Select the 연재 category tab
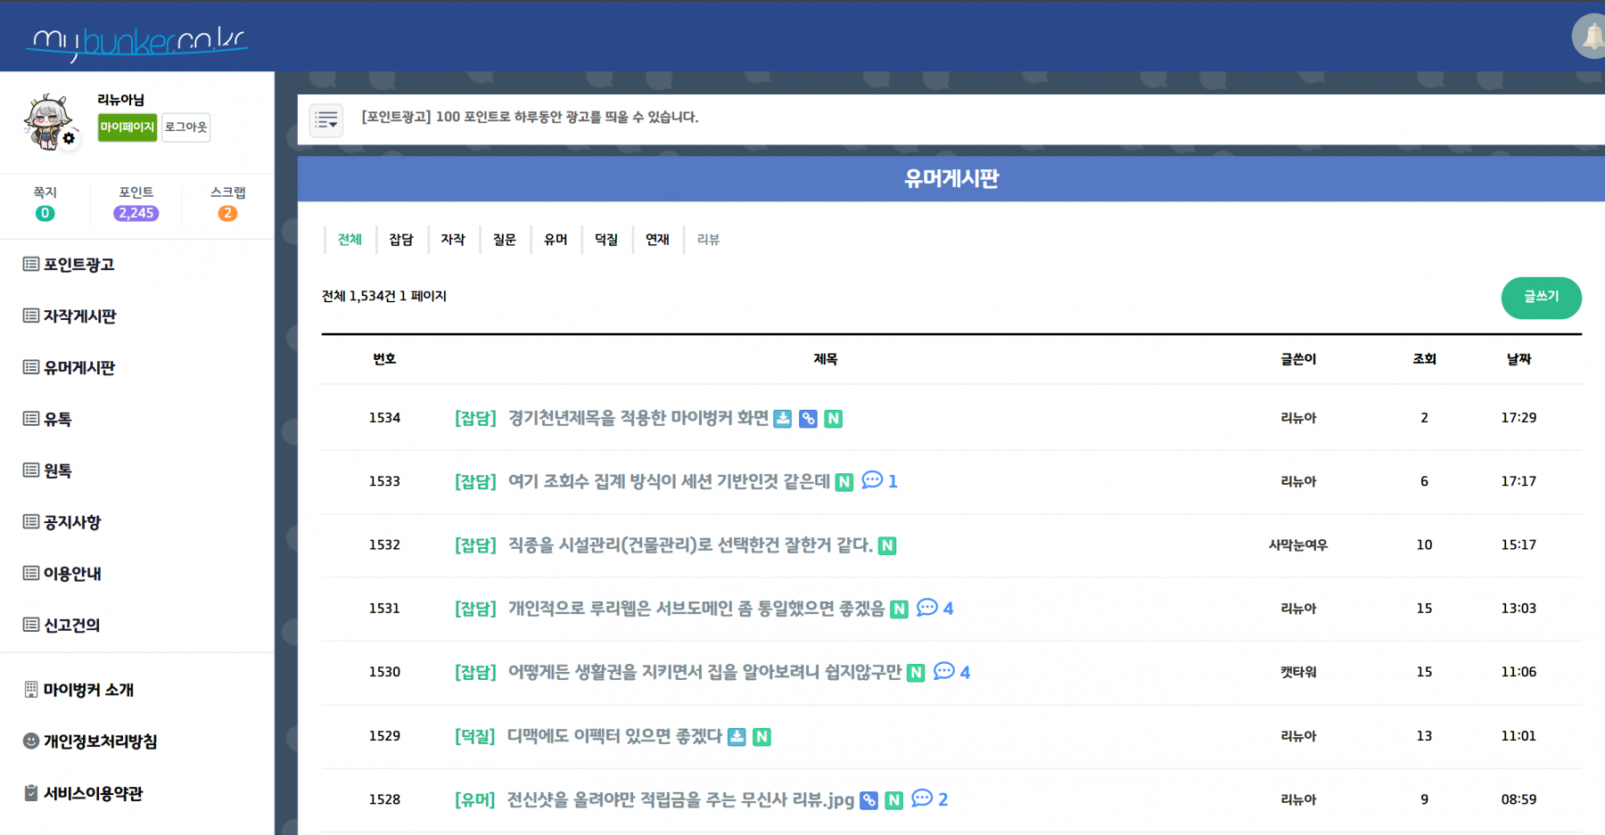 click(657, 240)
